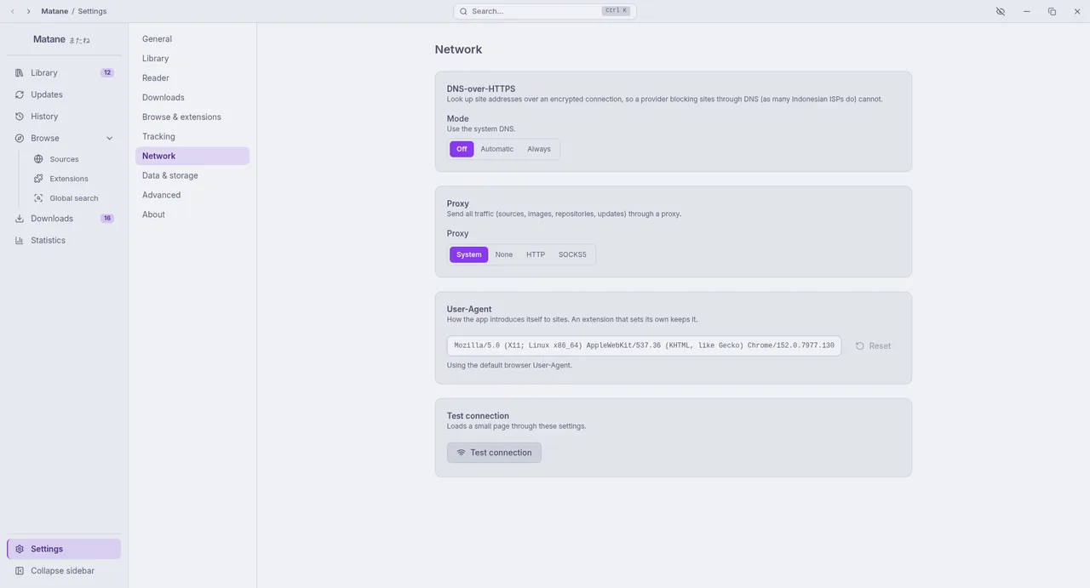Set DNS-over-HTTPS mode to Off
This screenshot has height=588, width=1090.
click(x=462, y=149)
